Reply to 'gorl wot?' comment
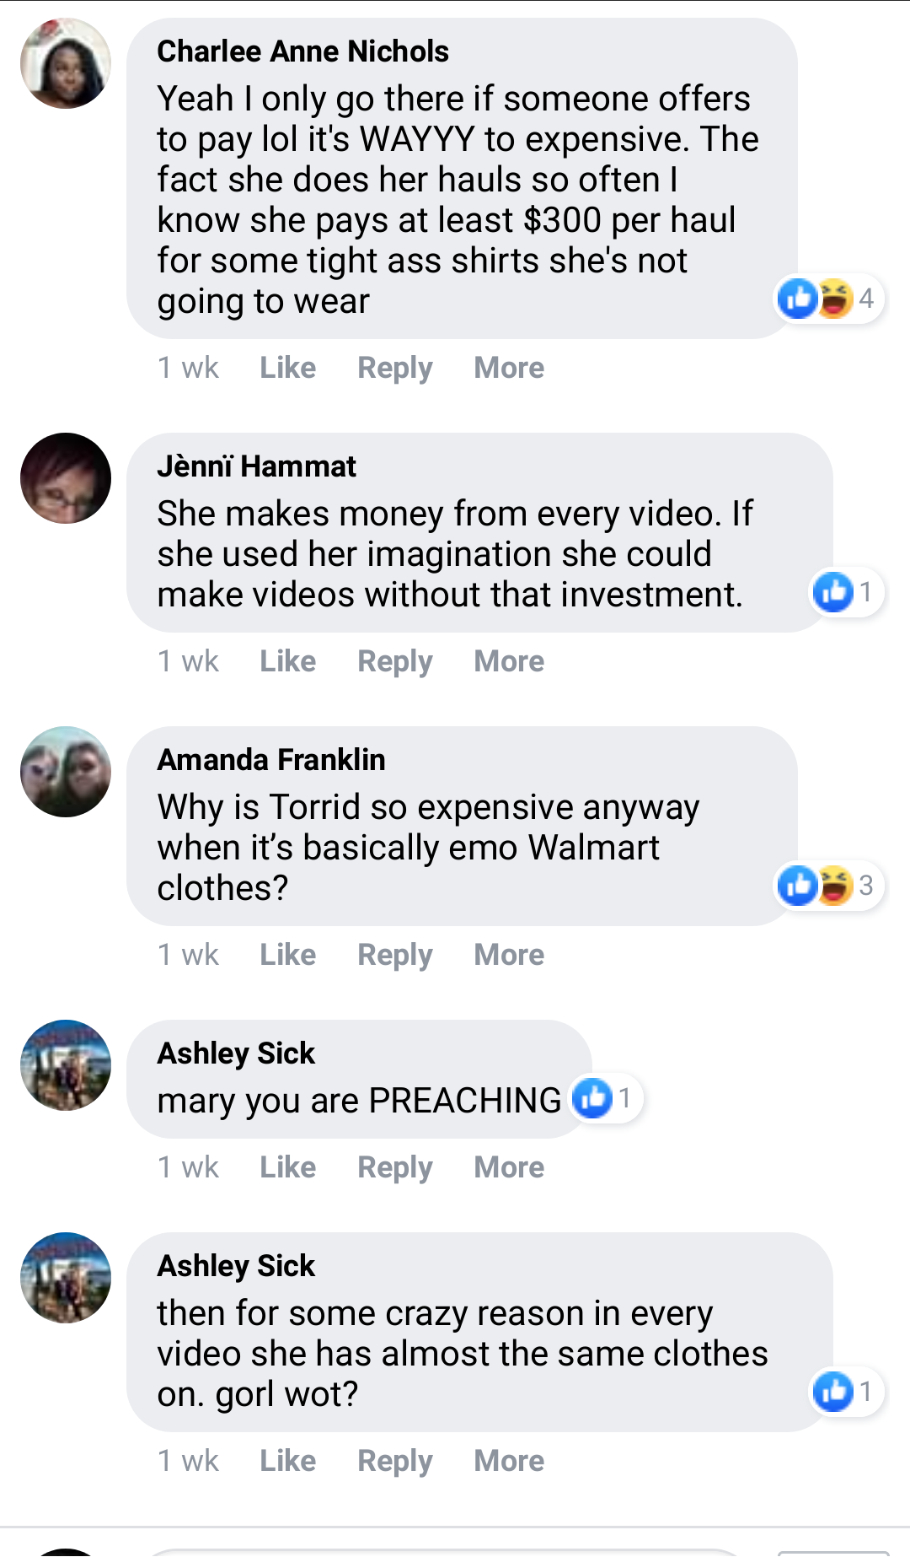The image size is (910, 1557). pos(395,1462)
